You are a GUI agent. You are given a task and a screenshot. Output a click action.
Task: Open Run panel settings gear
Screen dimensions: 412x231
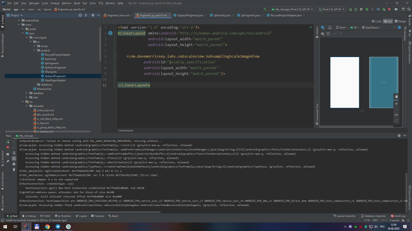(399, 136)
